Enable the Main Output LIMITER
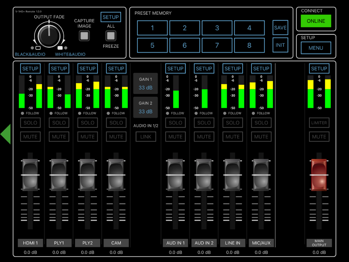 (319, 123)
